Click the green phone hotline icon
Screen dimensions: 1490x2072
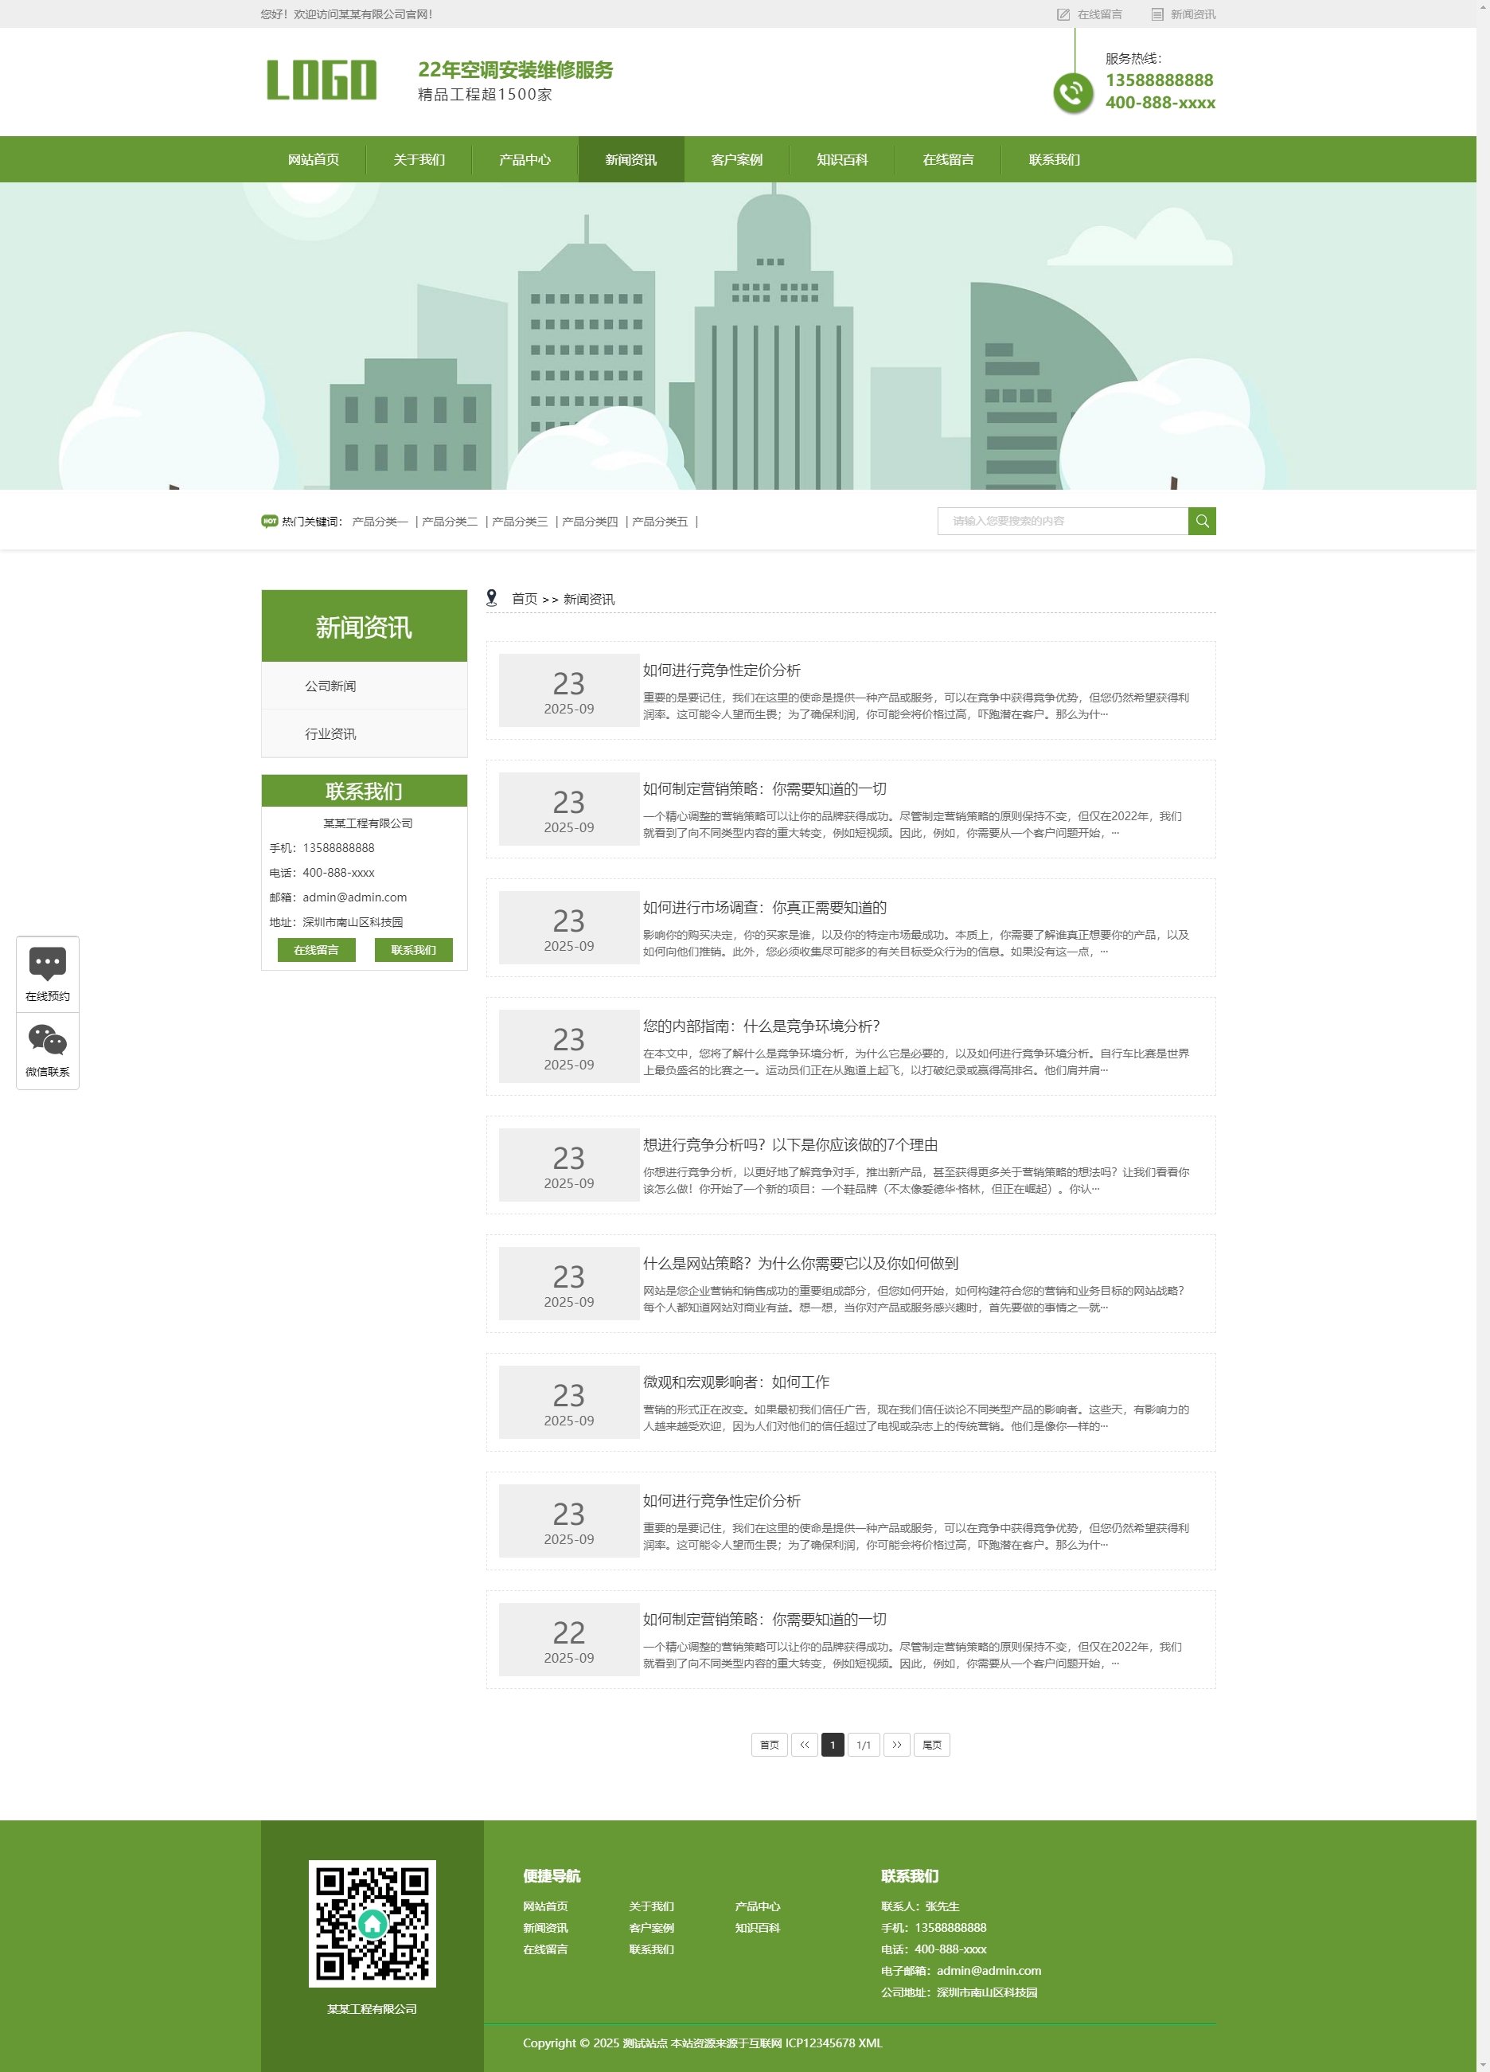pyautogui.click(x=1073, y=92)
